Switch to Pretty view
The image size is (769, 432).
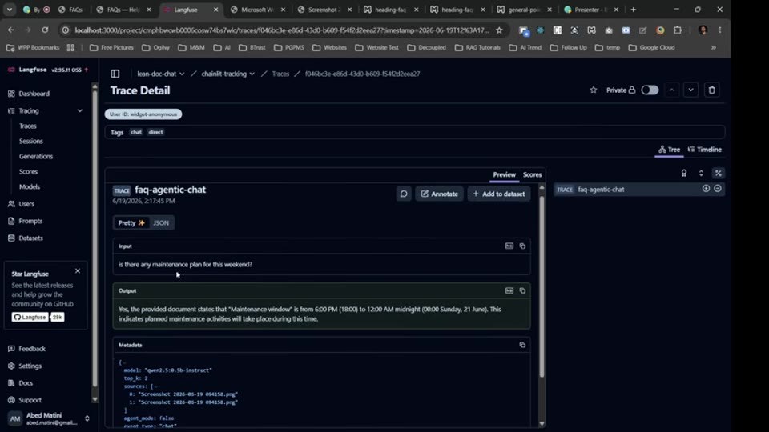click(131, 223)
